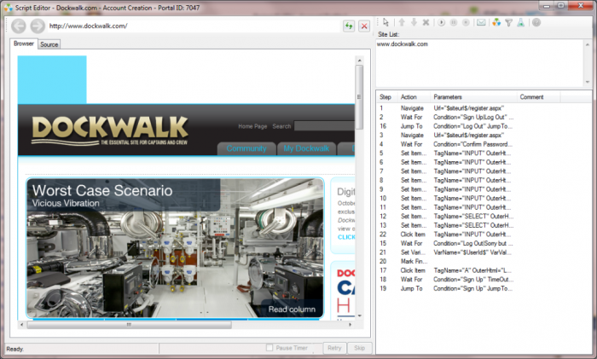Screen dimensions: 597x359
Task: Open the Community tab on Dockwalk page
Action: pyautogui.click(x=246, y=148)
